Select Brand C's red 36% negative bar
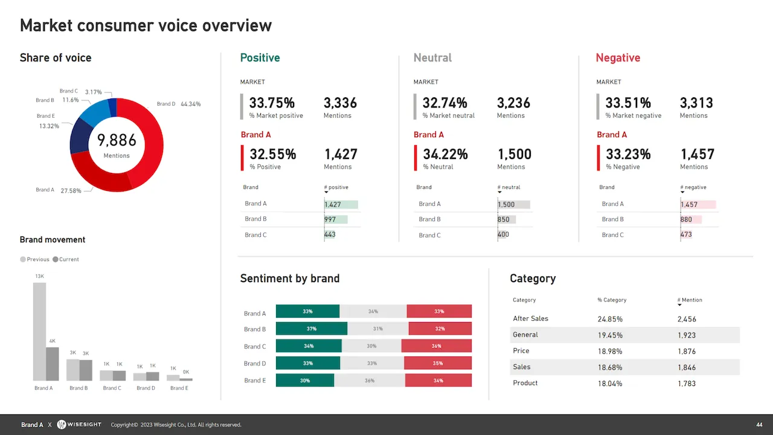Viewport: 773px width, 435px height. point(436,346)
